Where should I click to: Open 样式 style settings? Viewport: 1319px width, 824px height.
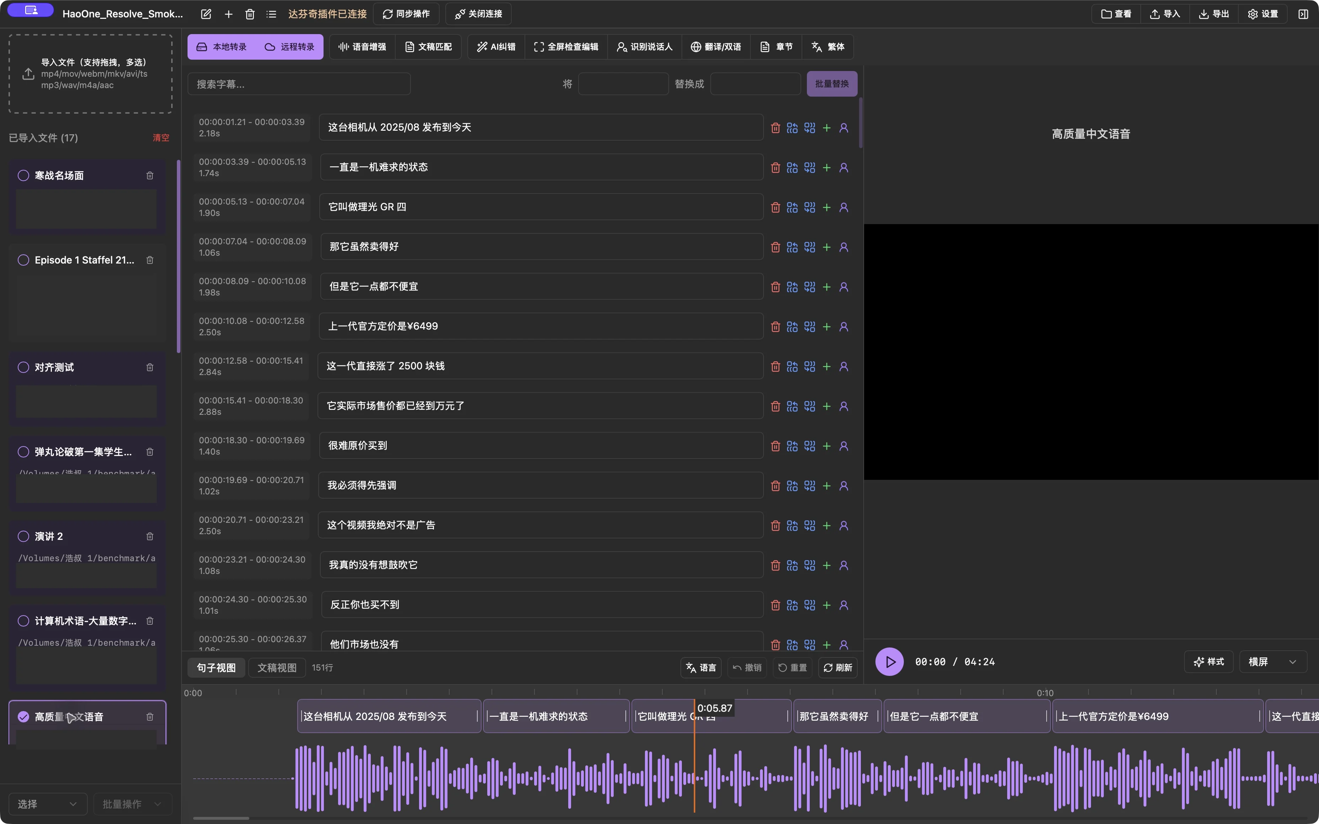[1209, 662]
